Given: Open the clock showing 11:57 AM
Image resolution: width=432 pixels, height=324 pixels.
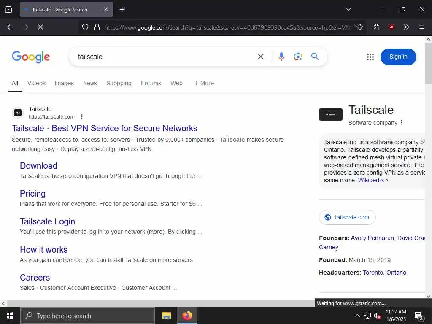Looking at the screenshot, I should pyautogui.click(x=396, y=316).
